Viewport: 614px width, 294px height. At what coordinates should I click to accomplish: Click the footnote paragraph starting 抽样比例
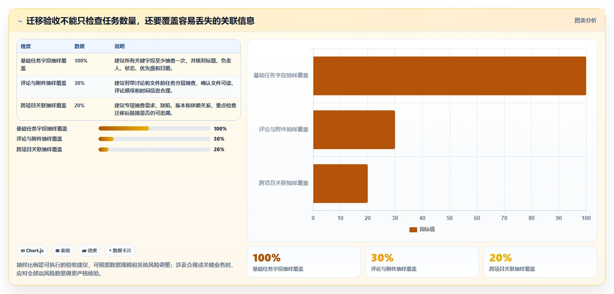[124, 269]
